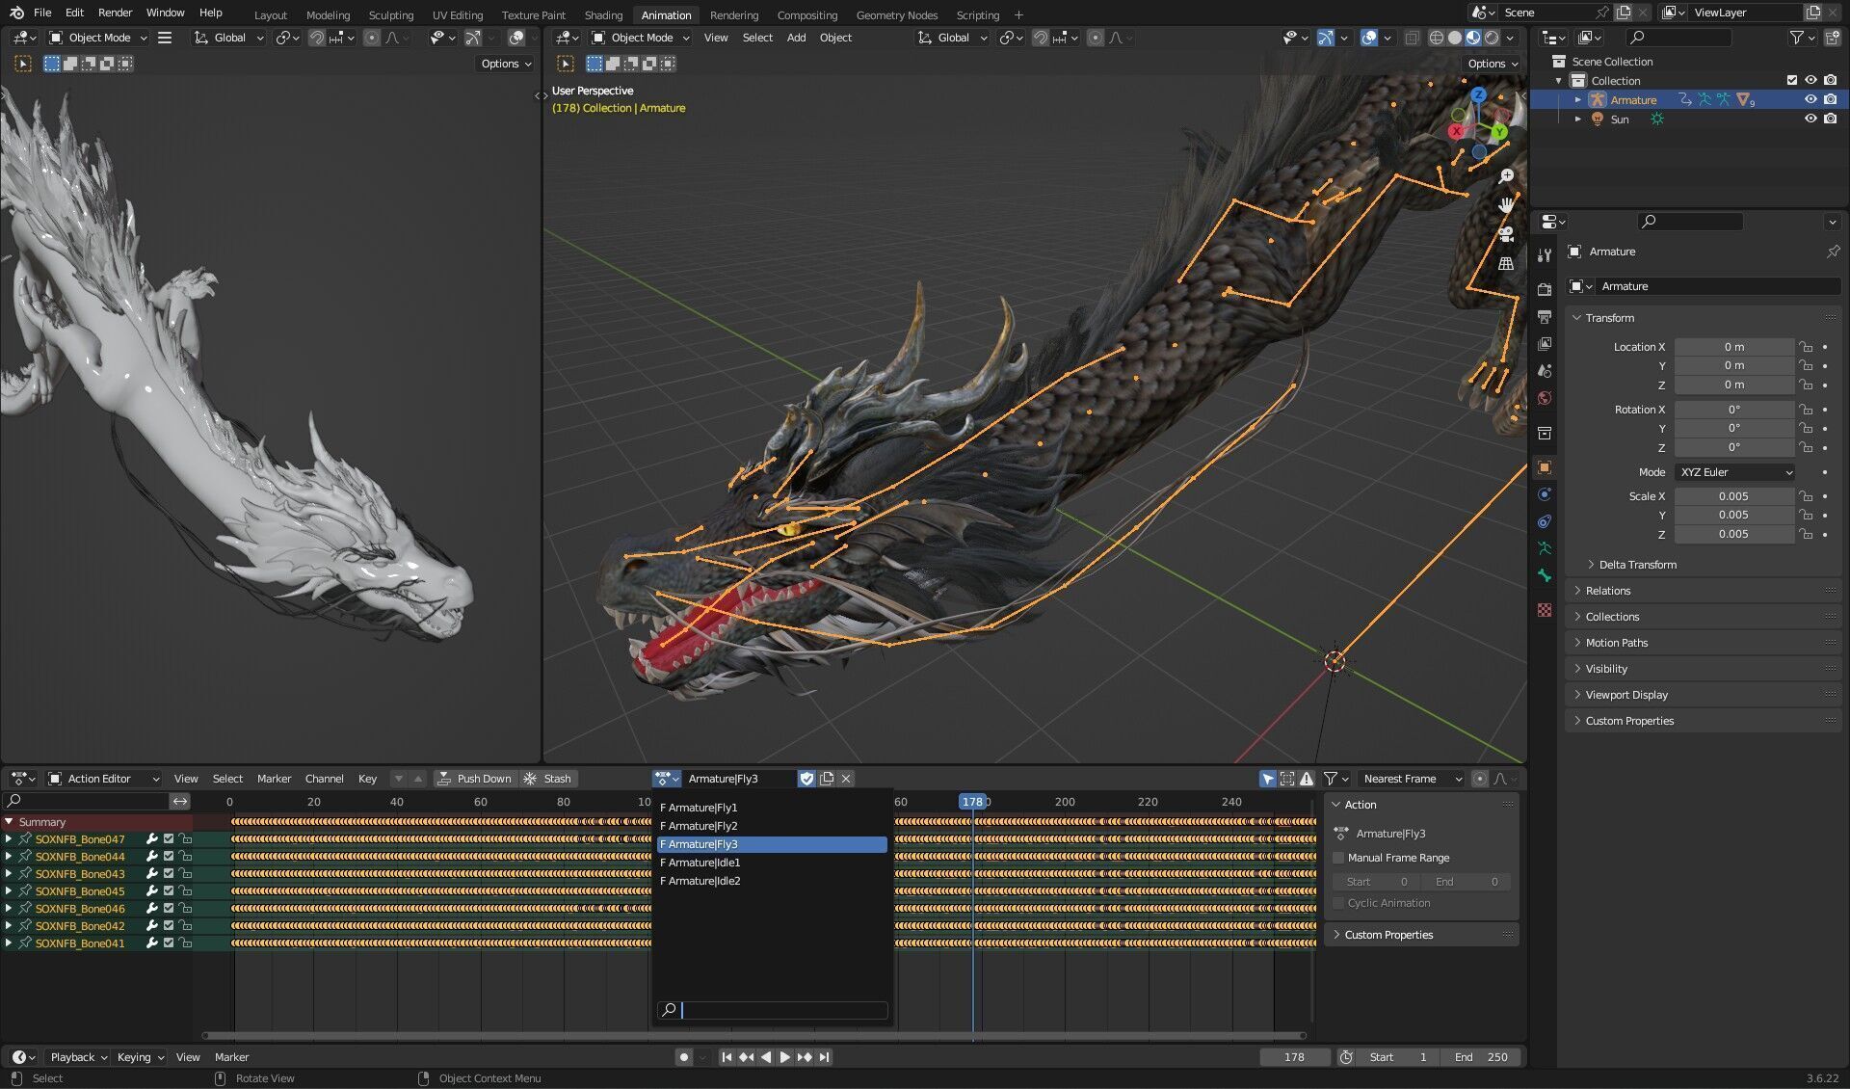Expand the Relations panel

tap(1607, 591)
